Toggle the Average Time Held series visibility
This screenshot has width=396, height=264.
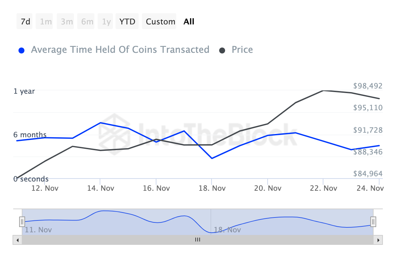click(x=120, y=49)
